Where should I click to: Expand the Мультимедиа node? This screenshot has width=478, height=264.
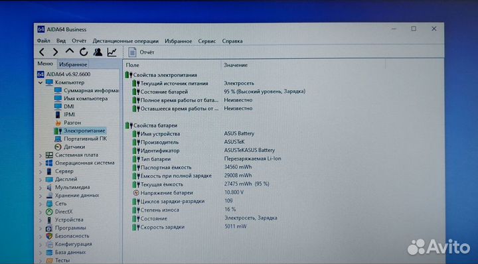click(40, 188)
